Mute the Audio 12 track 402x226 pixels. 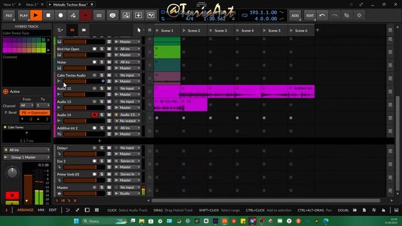click(109, 89)
